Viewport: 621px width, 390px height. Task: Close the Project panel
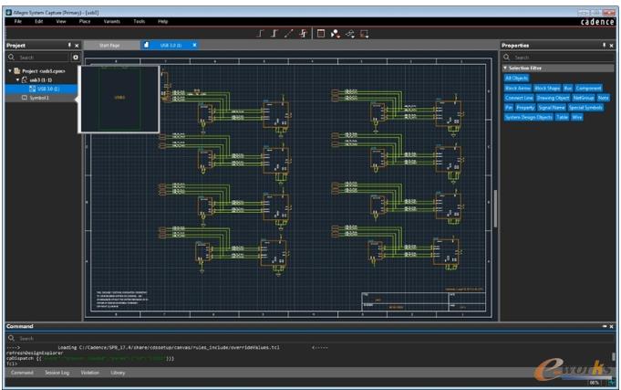pos(77,46)
